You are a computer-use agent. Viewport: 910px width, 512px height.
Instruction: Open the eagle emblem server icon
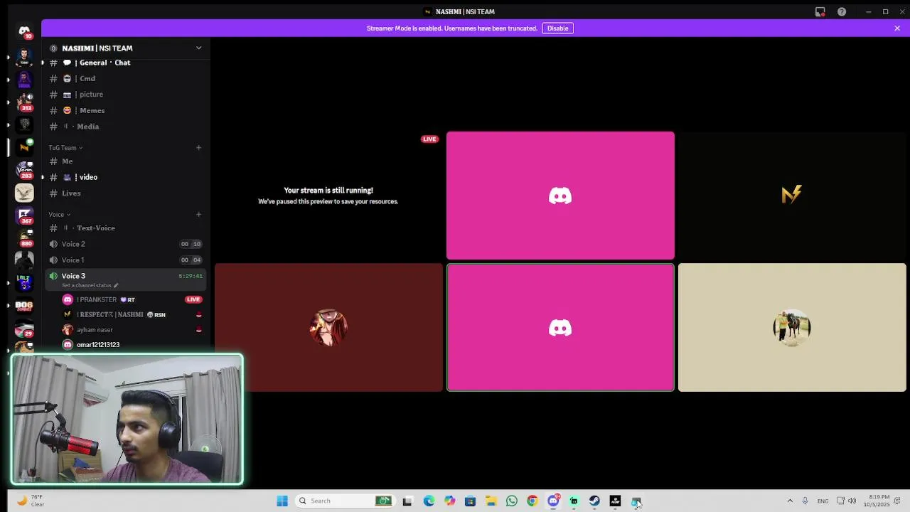[24, 193]
